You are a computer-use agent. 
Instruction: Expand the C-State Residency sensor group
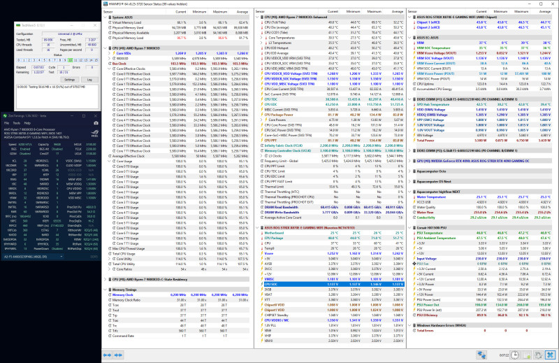coord(105,280)
